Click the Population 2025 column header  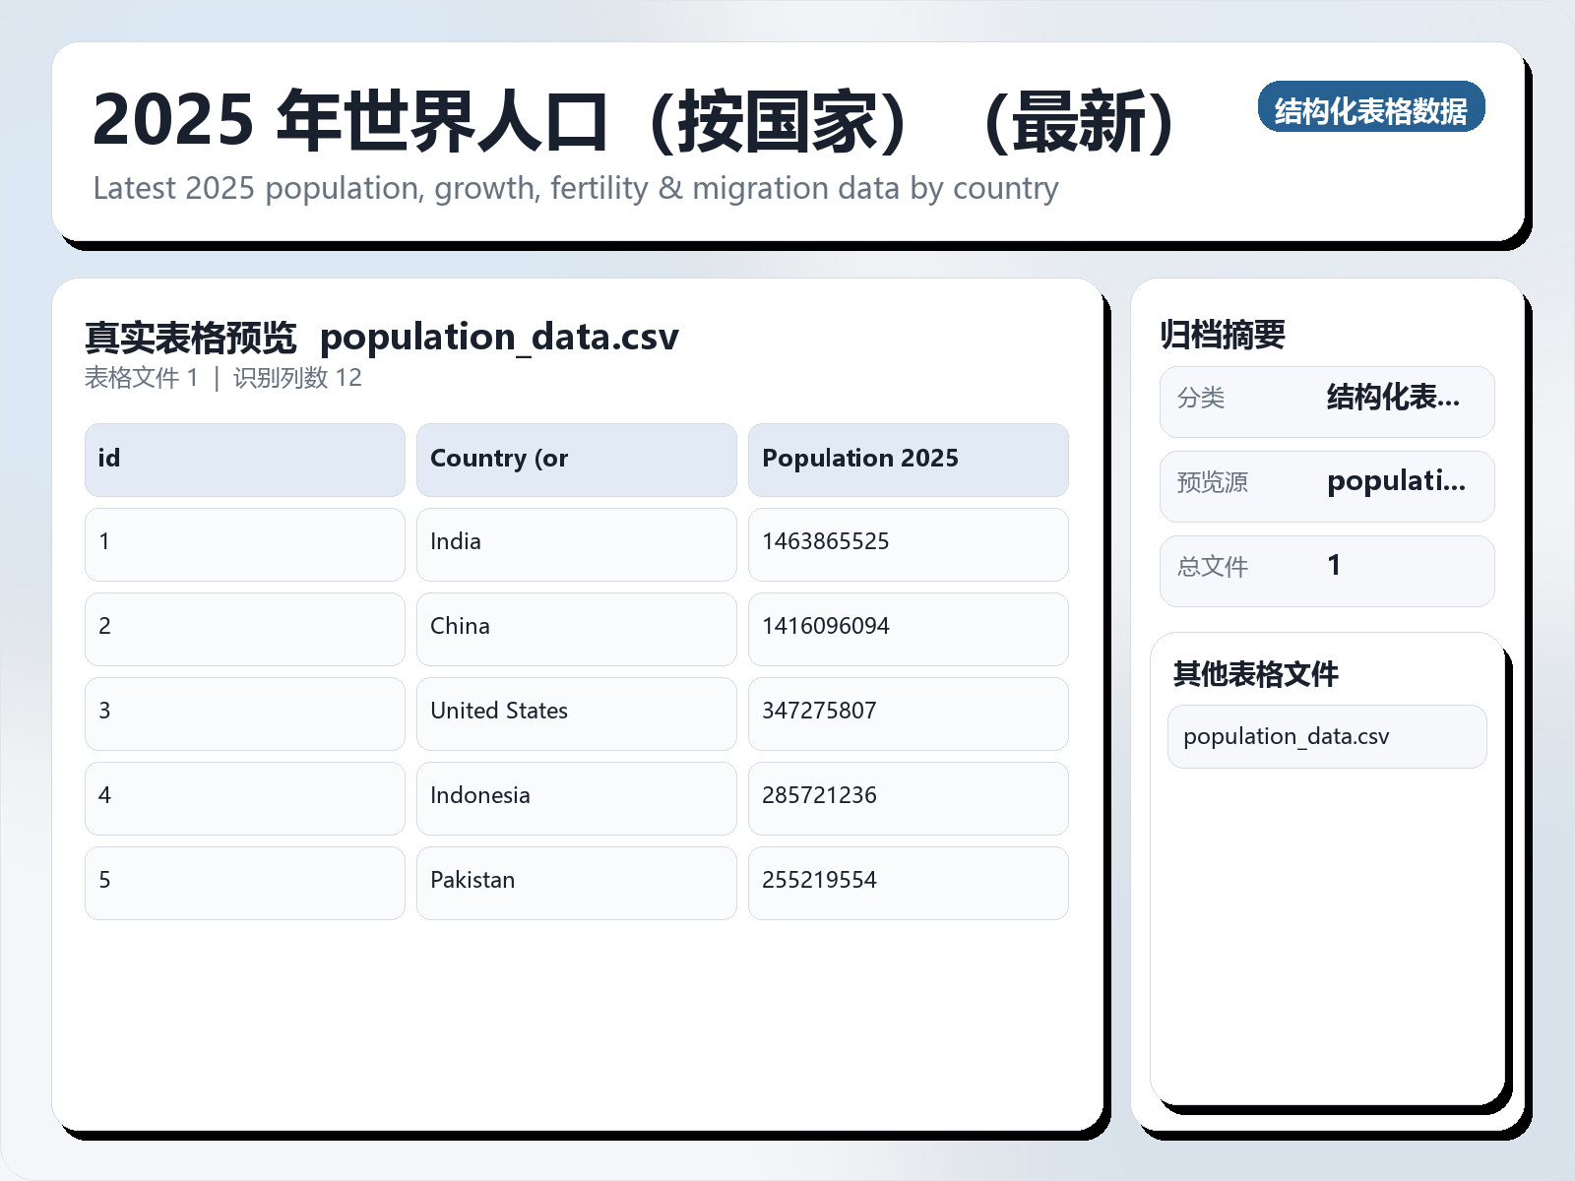(x=908, y=459)
